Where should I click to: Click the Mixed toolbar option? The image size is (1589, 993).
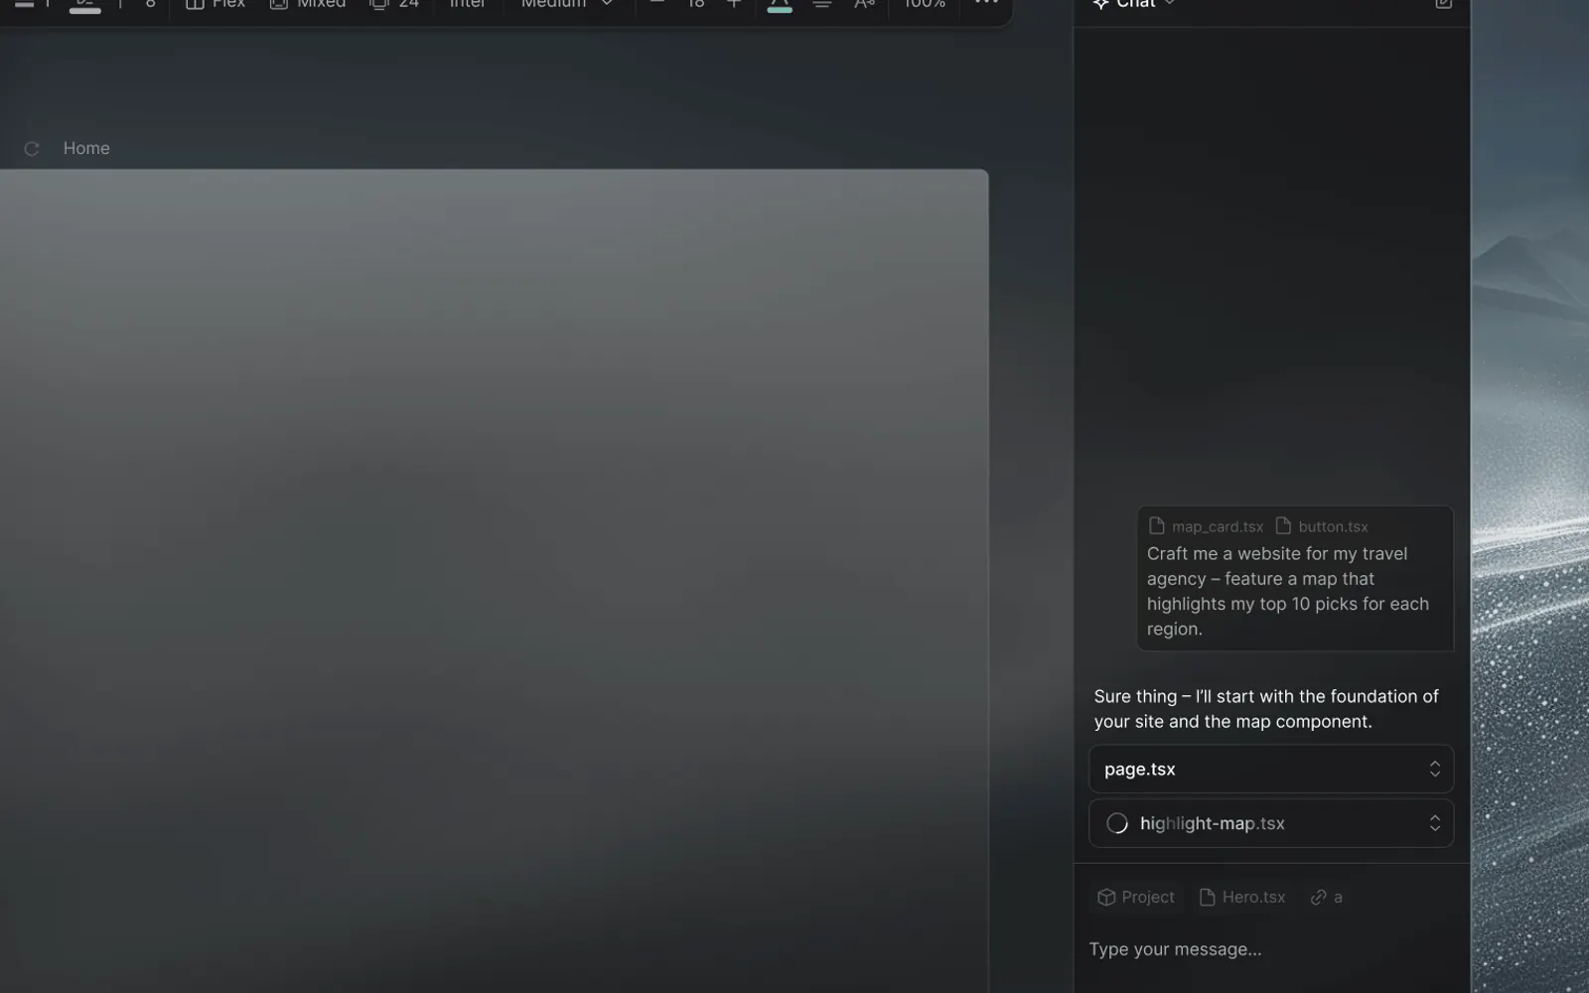pos(308,4)
